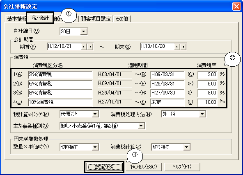The image size is (243, 175).
Task: Open the 自社締日 dropdown showing 20日
Action: click(73, 31)
